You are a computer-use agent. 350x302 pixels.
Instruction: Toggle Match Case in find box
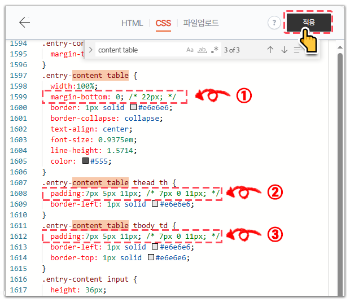point(190,50)
